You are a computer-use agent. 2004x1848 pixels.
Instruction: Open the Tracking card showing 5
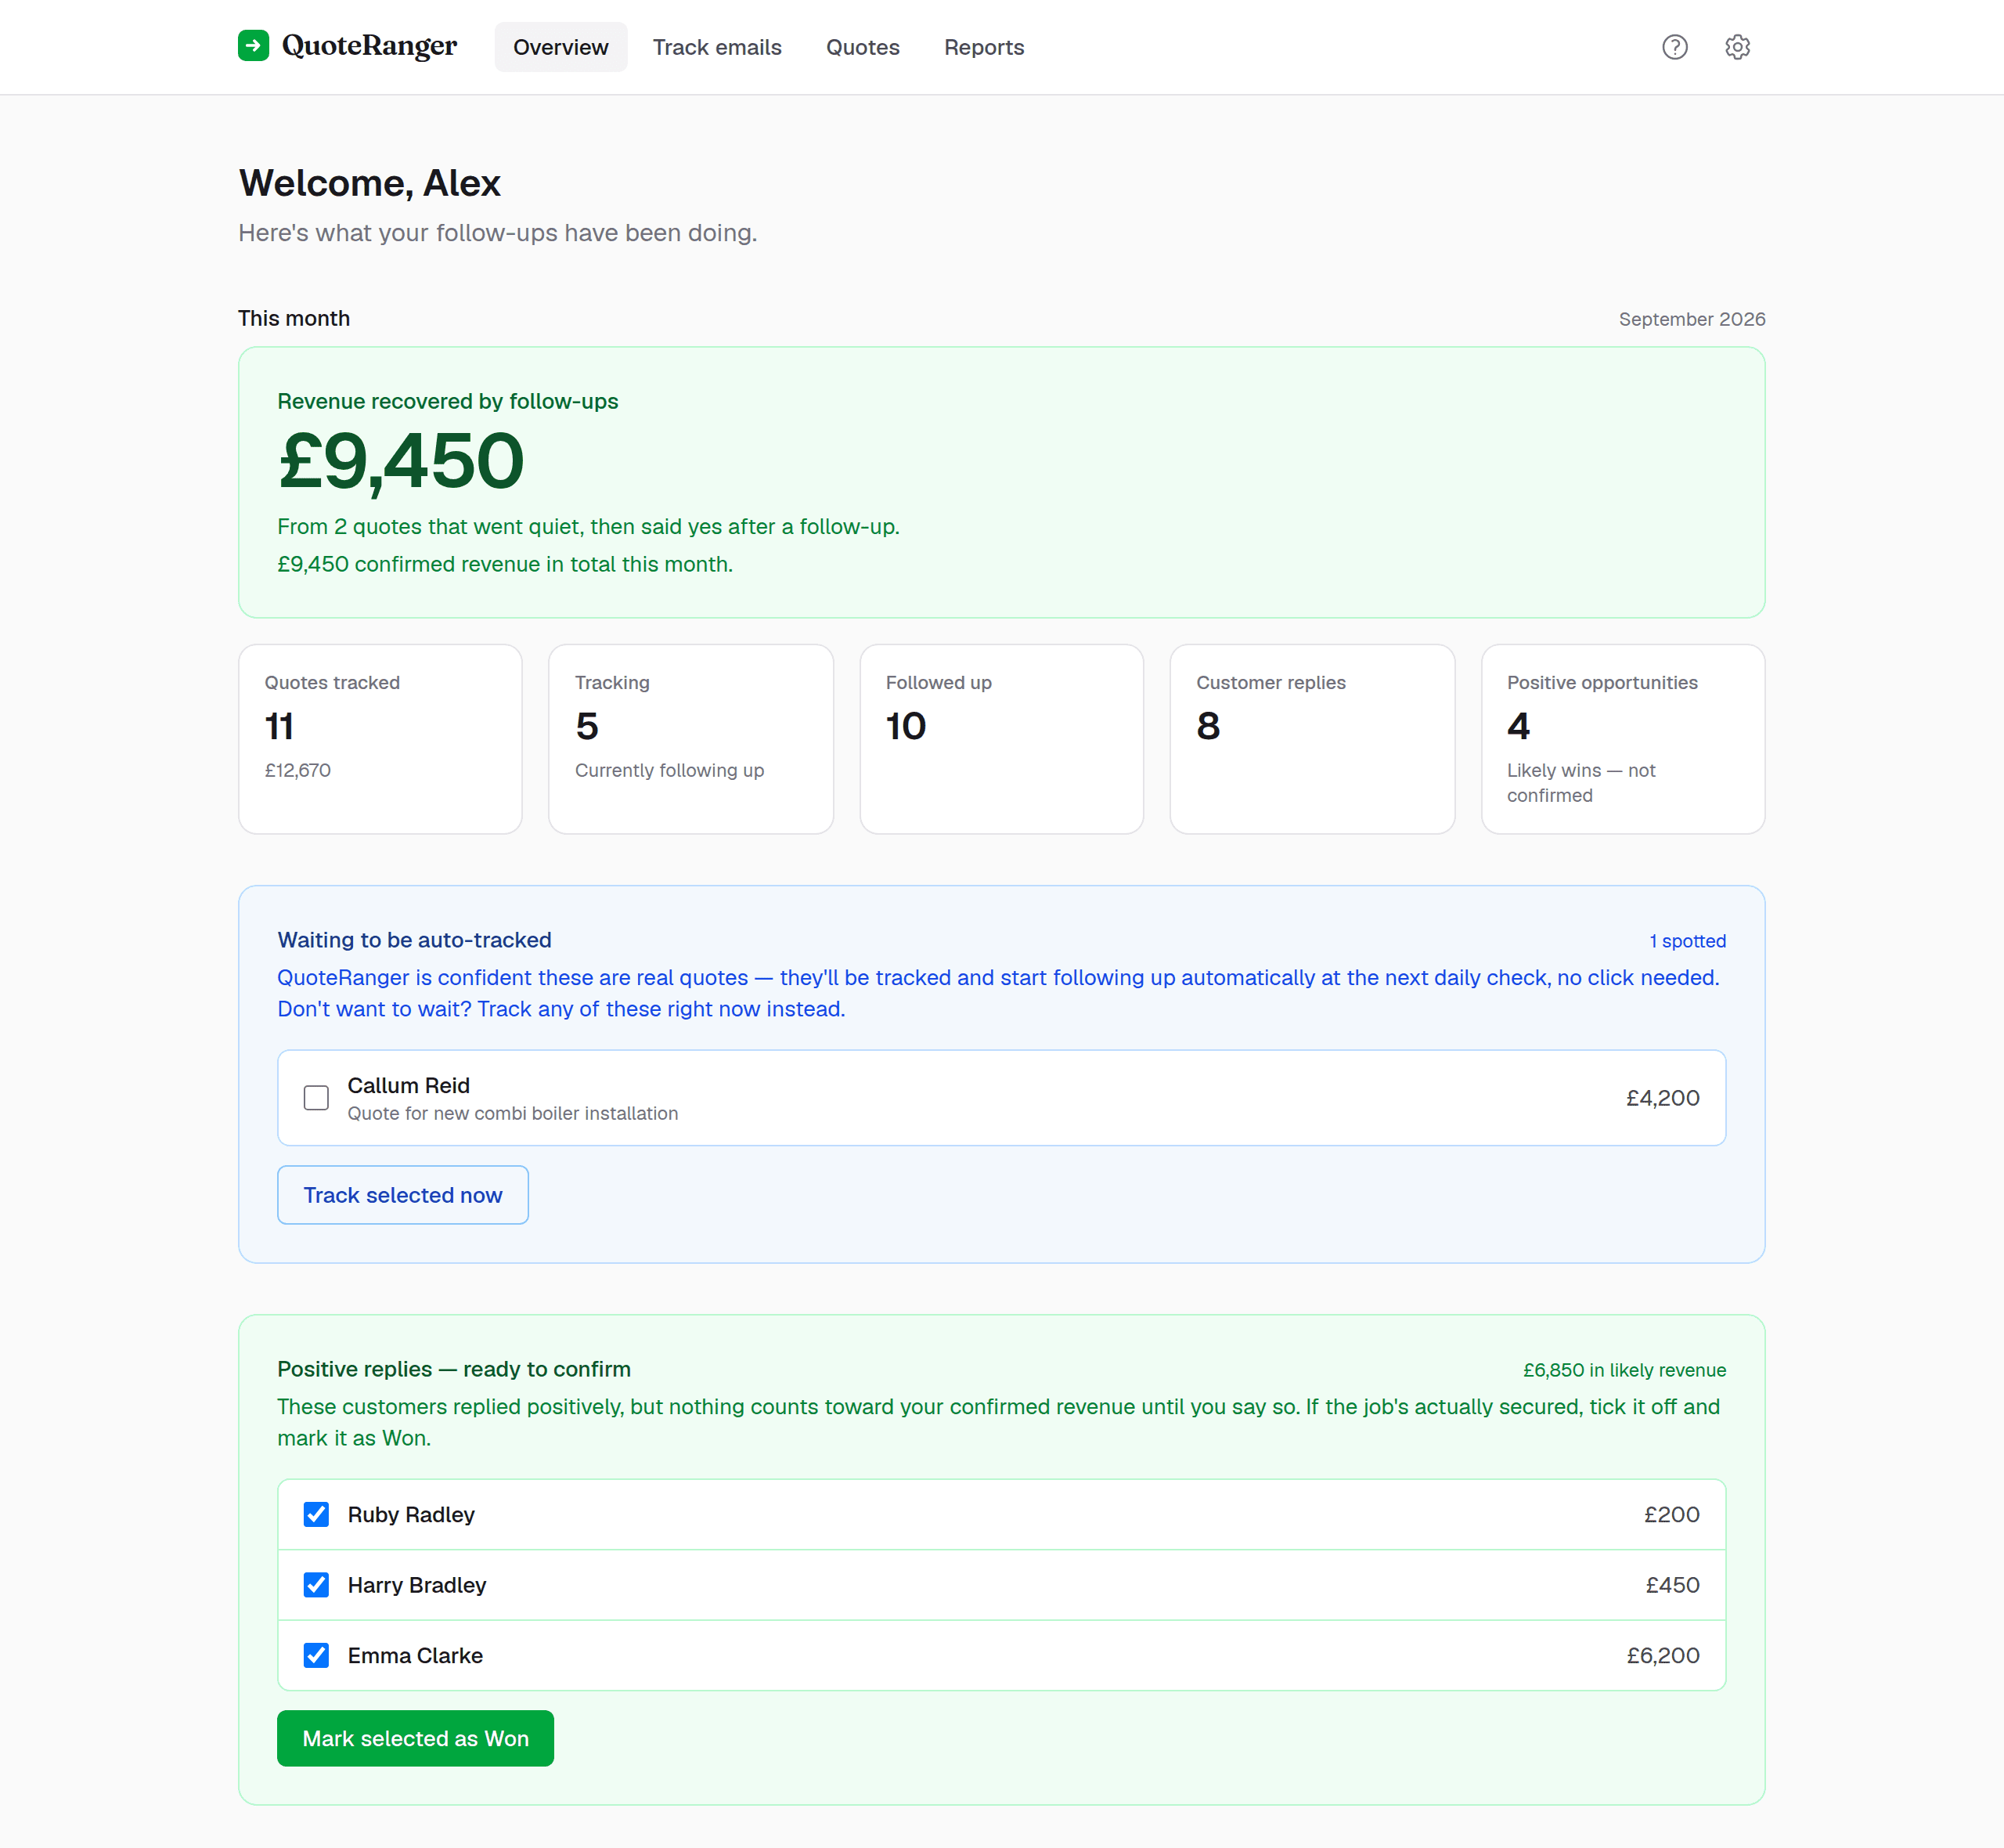[690, 739]
